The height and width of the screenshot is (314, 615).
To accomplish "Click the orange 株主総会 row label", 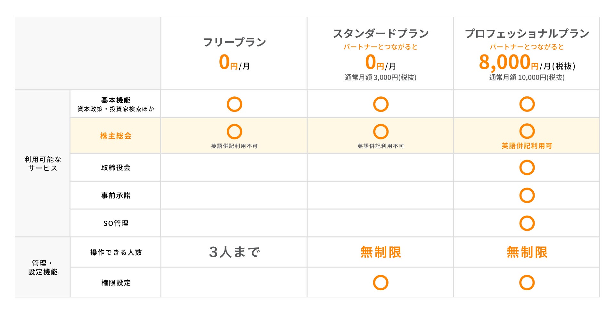I will click(x=116, y=136).
